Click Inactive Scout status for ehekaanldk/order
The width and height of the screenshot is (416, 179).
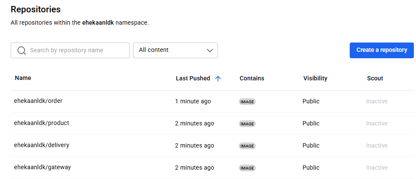377,101
